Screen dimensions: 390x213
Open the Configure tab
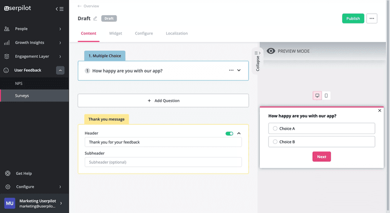[144, 33]
